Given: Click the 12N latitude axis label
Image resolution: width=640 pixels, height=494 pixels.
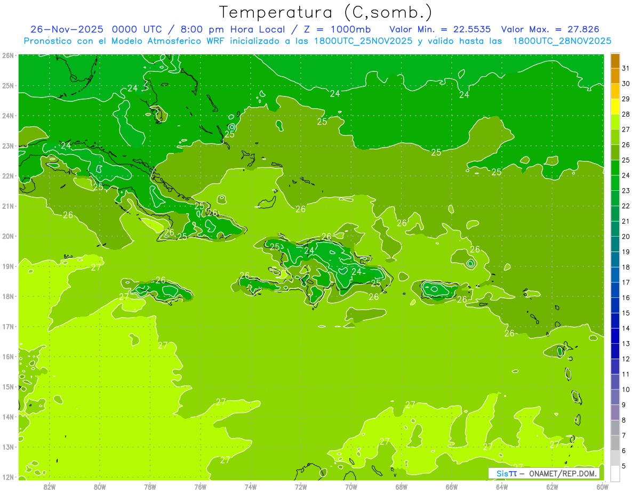Looking at the screenshot, I should pos(8,477).
